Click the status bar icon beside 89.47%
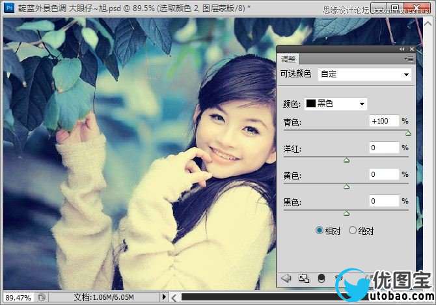 click(42, 297)
